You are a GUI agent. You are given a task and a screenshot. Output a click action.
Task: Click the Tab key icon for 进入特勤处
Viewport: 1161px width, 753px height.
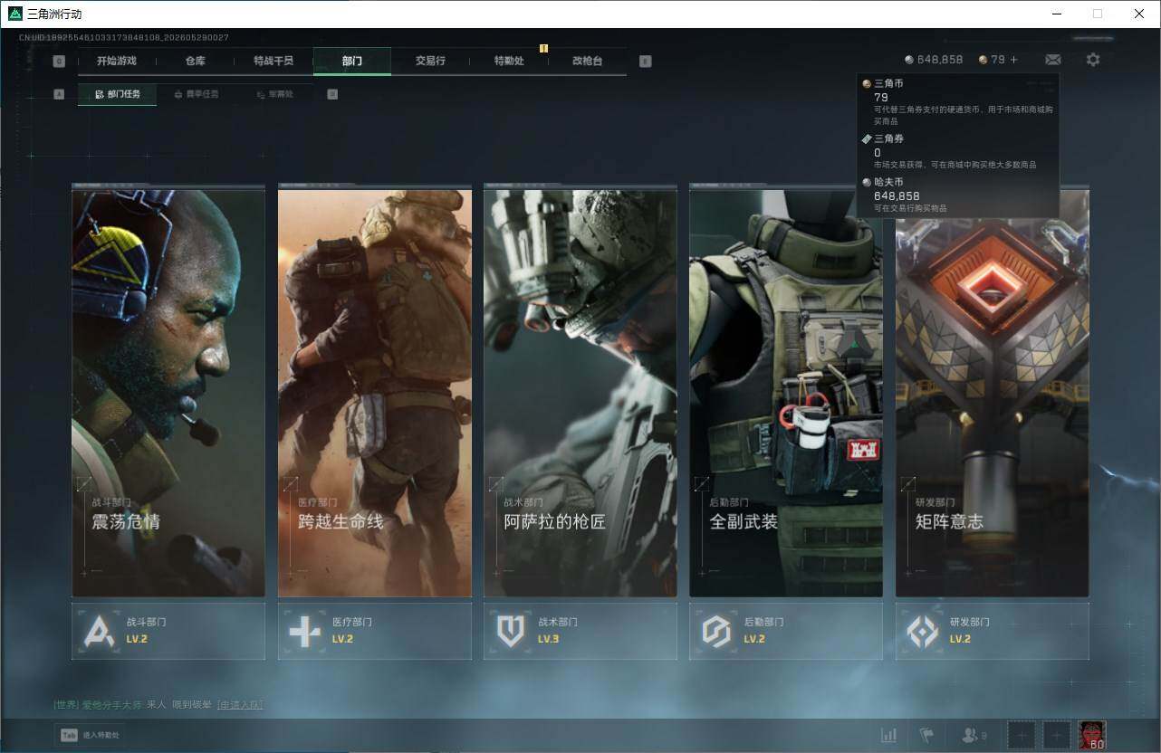[68, 736]
